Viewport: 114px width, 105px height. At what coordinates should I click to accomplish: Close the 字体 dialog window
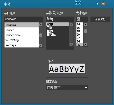pyautogui.click(x=103, y=3)
